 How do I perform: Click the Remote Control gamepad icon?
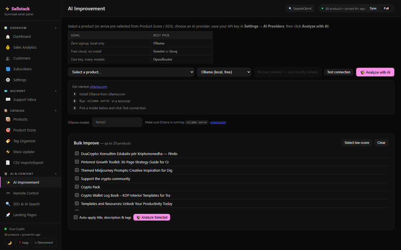[8, 193]
